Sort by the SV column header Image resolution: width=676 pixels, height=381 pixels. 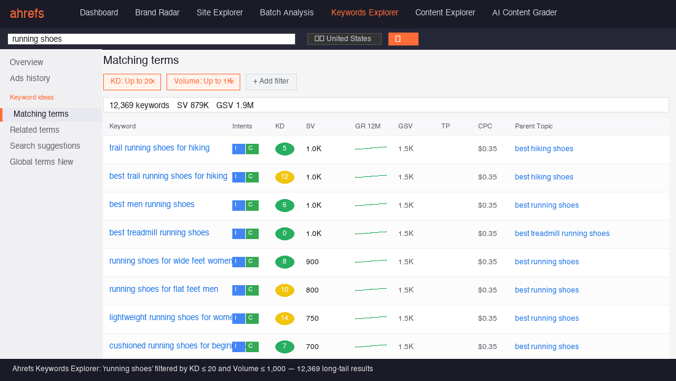pyautogui.click(x=310, y=126)
